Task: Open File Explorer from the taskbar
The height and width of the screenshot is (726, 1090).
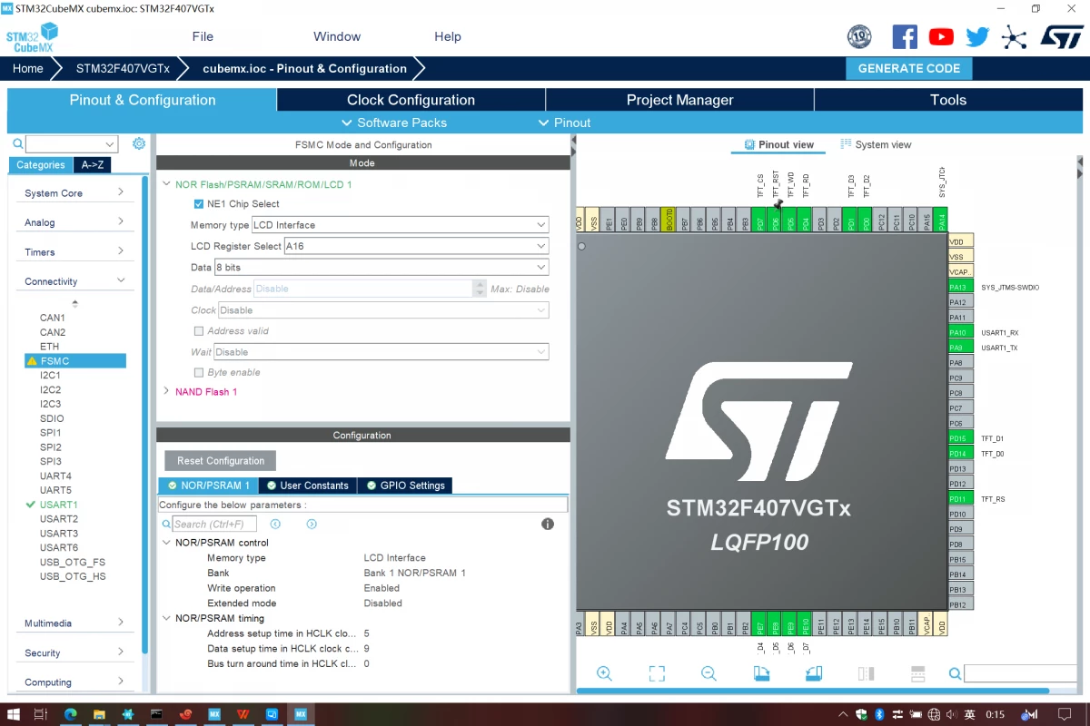Action: pos(99,714)
